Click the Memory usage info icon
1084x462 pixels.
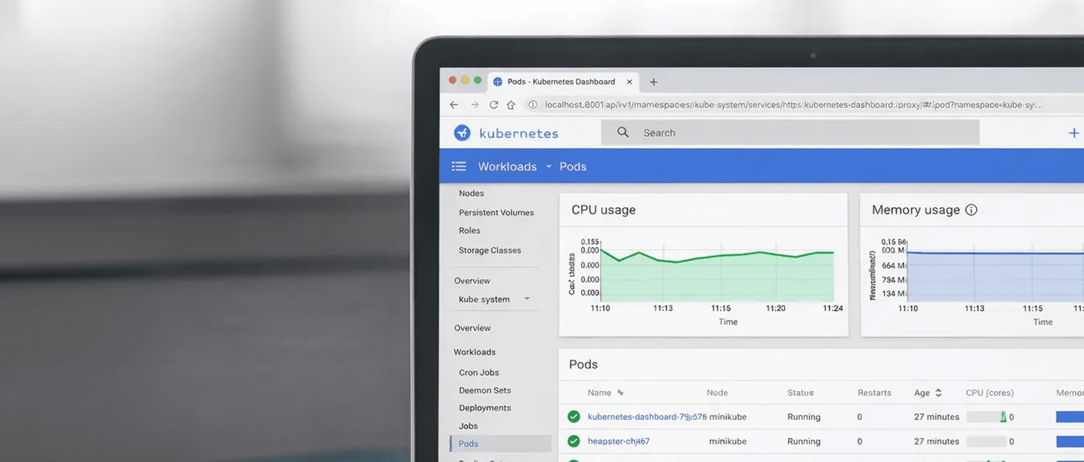pyautogui.click(x=971, y=210)
